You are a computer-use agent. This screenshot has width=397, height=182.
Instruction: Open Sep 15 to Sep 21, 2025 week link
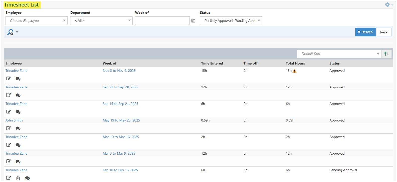coord(120,104)
